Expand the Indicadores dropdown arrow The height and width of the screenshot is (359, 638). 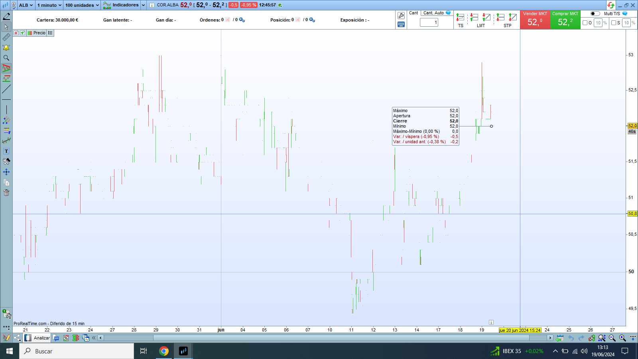(x=143, y=5)
